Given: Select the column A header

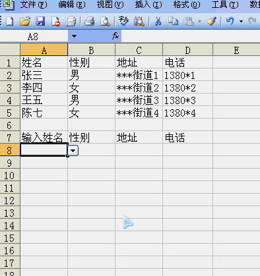Looking at the screenshot, I should pos(44,50).
